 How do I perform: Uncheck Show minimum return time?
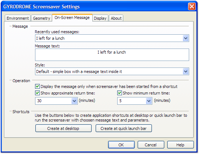[x=119, y=93]
